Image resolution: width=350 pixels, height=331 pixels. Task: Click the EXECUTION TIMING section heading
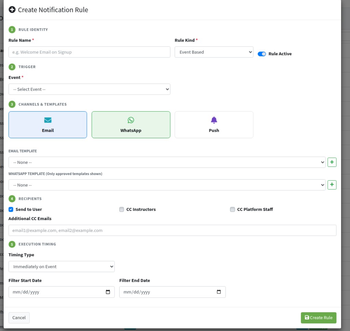pyautogui.click(x=37, y=244)
